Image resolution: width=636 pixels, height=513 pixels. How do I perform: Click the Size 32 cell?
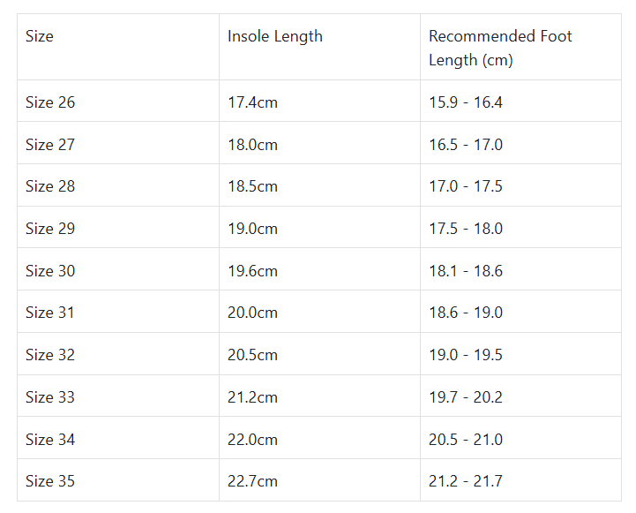pyautogui.click(x=50, y=355)
